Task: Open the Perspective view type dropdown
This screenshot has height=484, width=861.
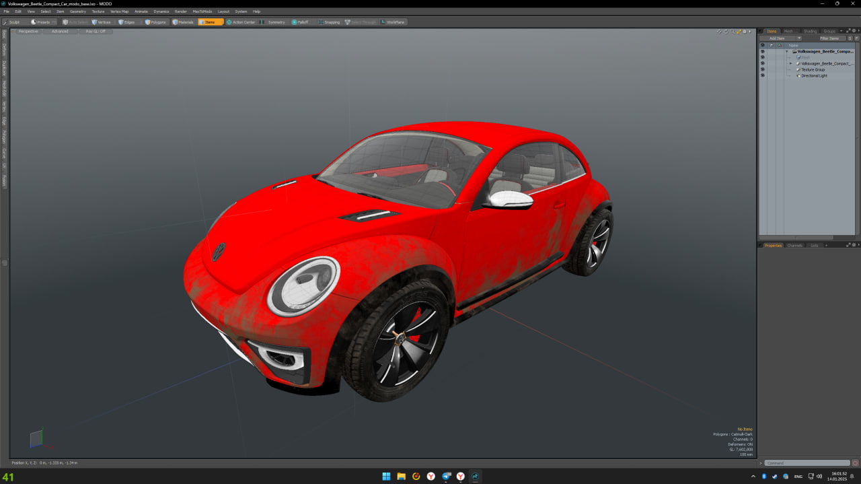Action: click(28, 32)
